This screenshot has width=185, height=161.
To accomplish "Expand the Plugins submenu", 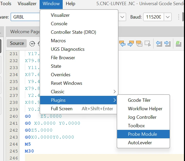I will (79, 100).
